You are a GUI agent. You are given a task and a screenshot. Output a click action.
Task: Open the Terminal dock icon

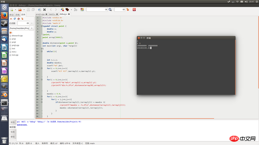4,103
